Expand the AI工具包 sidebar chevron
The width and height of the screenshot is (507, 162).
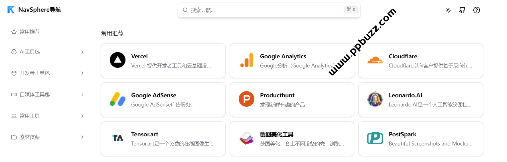tap(82, 52)
